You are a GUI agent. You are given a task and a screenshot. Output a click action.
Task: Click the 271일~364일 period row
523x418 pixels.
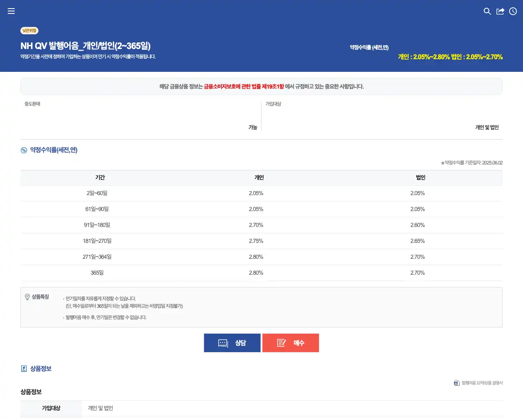[x=261, y=257]
